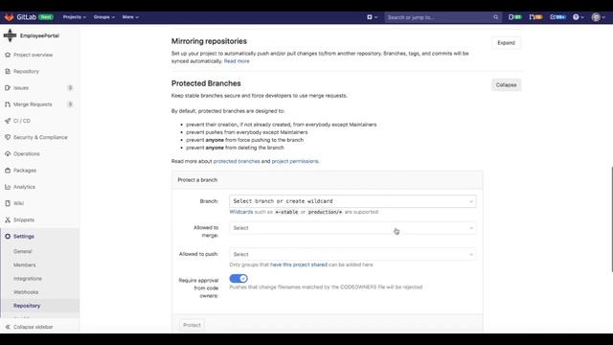613x345 pixels.
Task: Expand the Mirroring repositories section
Action: [506, 42]
